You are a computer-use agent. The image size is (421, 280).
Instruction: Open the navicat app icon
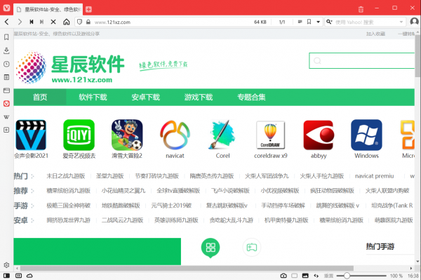click(x=175, y=135)
